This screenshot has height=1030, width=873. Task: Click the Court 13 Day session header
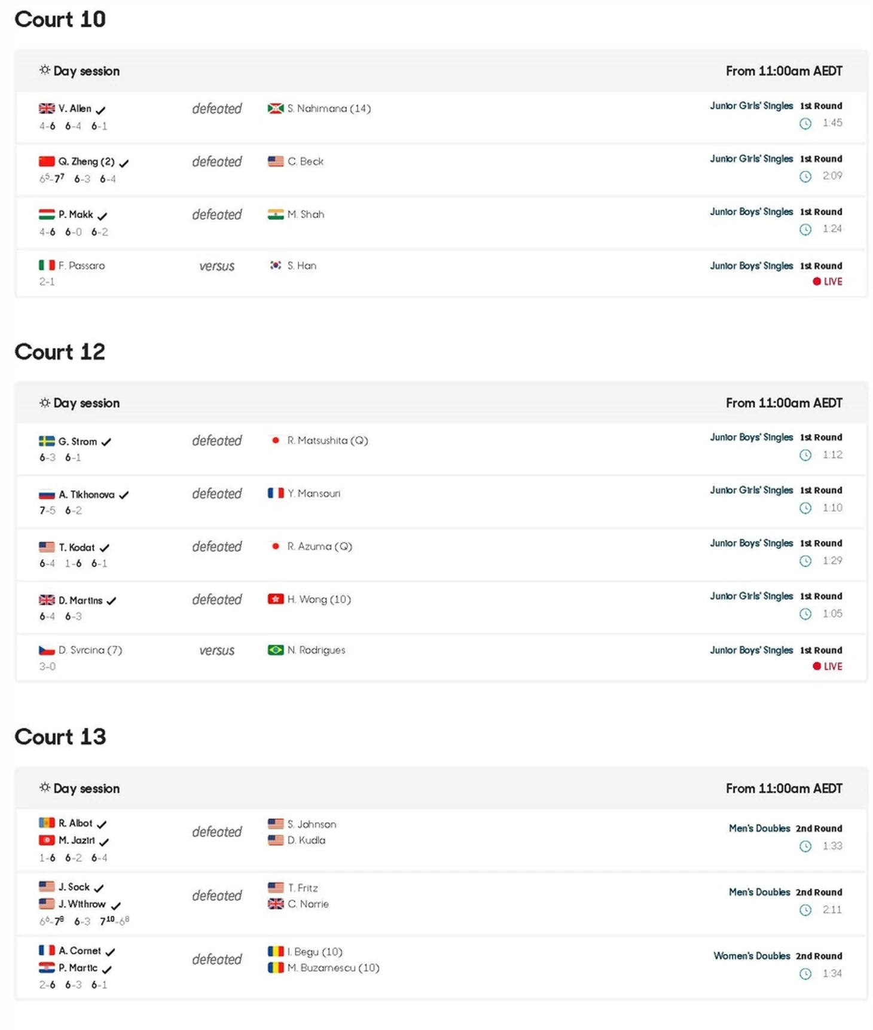pyautogui.click(x=87, y=788)
